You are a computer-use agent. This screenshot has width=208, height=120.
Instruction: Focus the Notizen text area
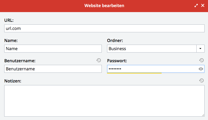(x=104, y=101)
